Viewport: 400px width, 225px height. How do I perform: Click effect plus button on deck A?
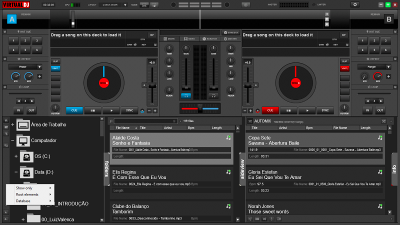(39, 76)
